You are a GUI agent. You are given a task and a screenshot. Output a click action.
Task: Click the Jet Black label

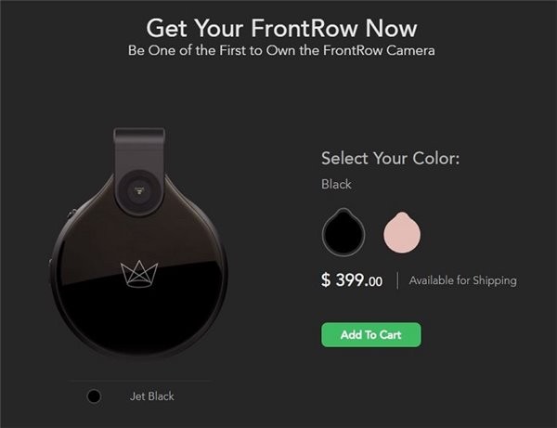pyautogui.click(x=152, y=396)
